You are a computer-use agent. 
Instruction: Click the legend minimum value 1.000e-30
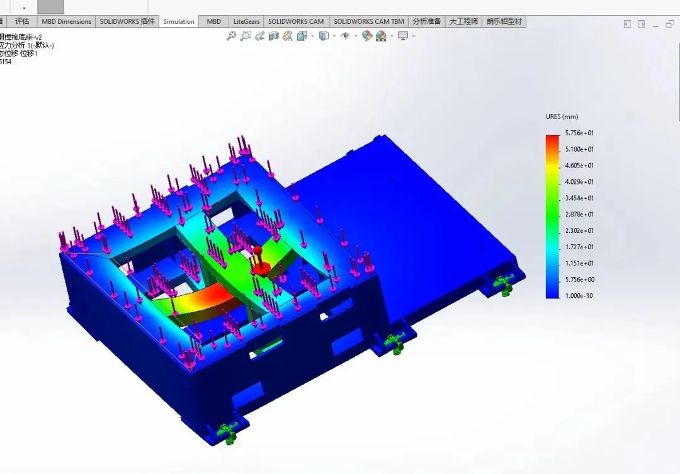point(579,296)
